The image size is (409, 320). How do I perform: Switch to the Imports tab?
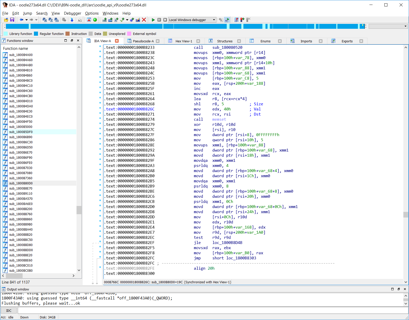pyautogui.click(x=306, y=41)
